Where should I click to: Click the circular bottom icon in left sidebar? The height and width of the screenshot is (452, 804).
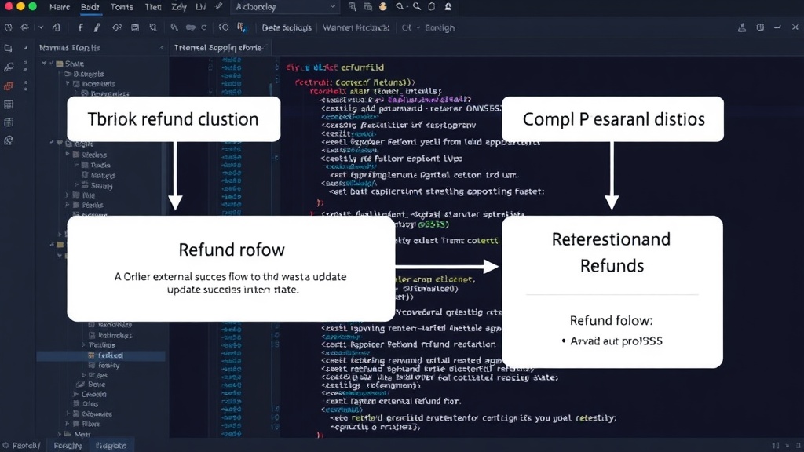[x=8, y=140]
